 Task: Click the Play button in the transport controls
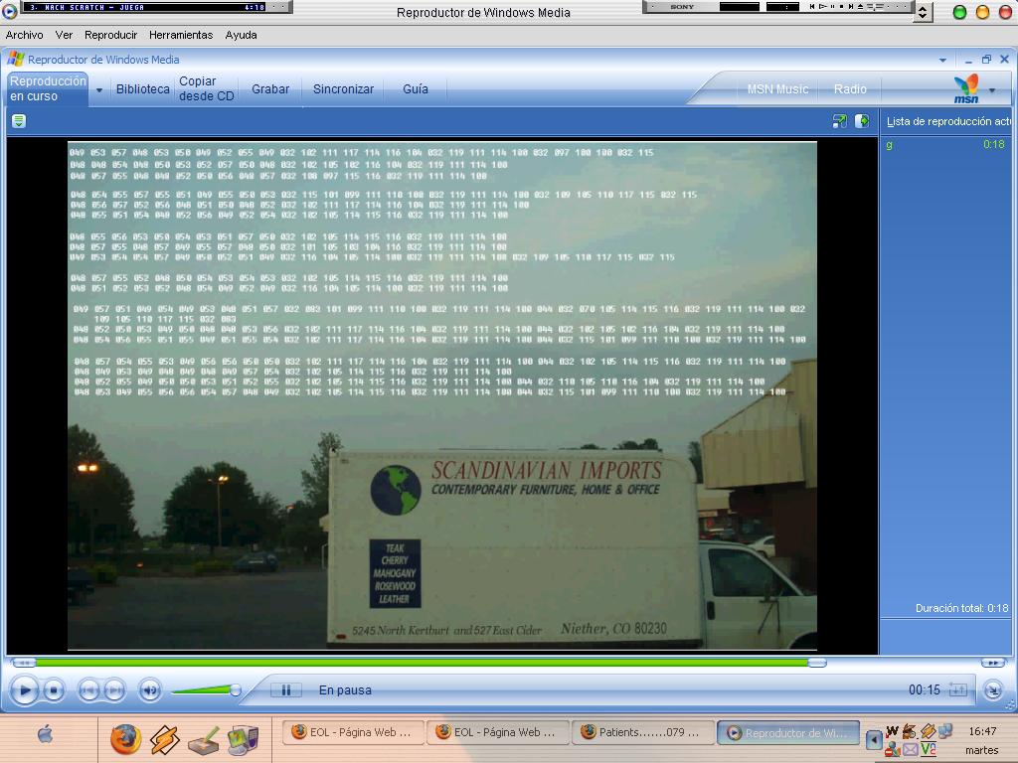point(24,689)
